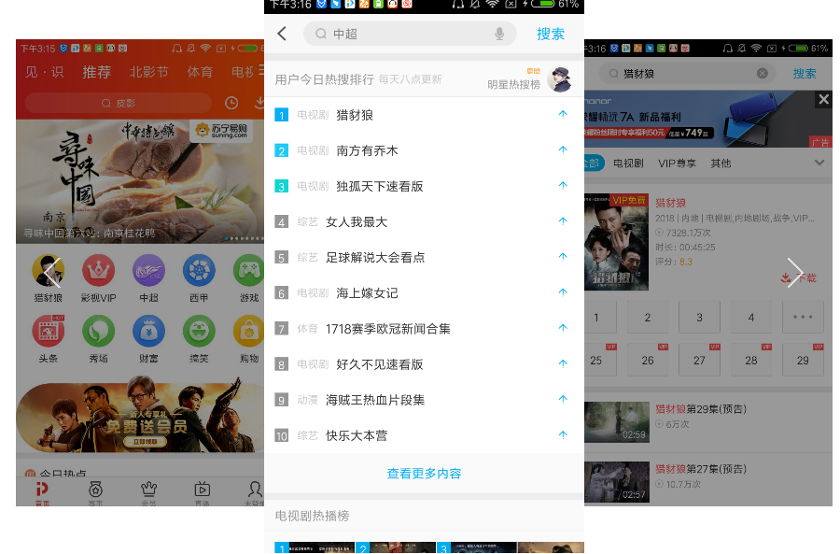Tap trend arrow beside 快乐大本营 row
The height and width of the screenshot is (554, 840).
[x=563, y=435]
